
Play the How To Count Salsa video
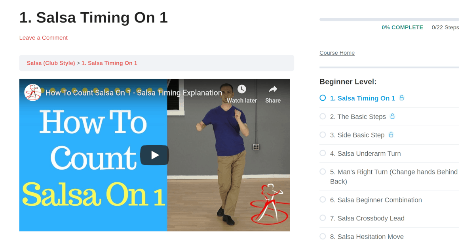point(154,155)
